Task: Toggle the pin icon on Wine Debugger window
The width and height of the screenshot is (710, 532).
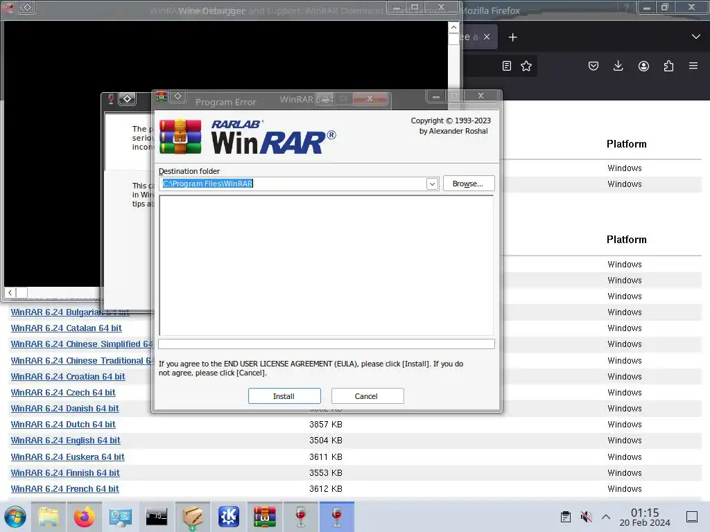Action: (27, 7)
